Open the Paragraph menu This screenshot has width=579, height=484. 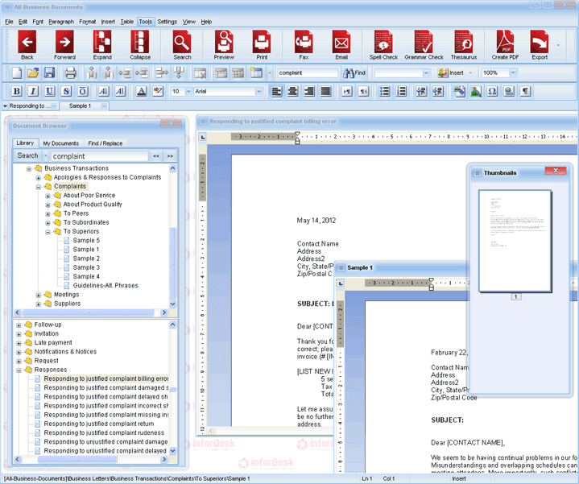pyautogui.click(x=61, y=22)
